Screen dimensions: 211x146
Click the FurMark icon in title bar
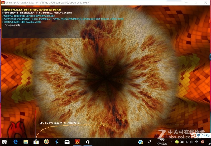click(x=3, y=3)
